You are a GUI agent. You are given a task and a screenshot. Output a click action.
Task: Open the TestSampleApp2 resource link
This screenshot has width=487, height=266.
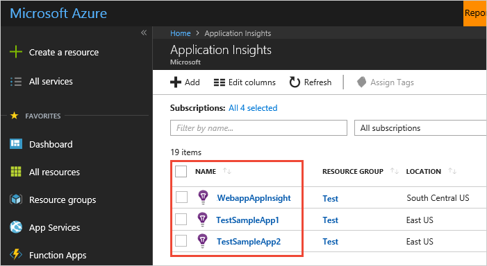(249, 241)
